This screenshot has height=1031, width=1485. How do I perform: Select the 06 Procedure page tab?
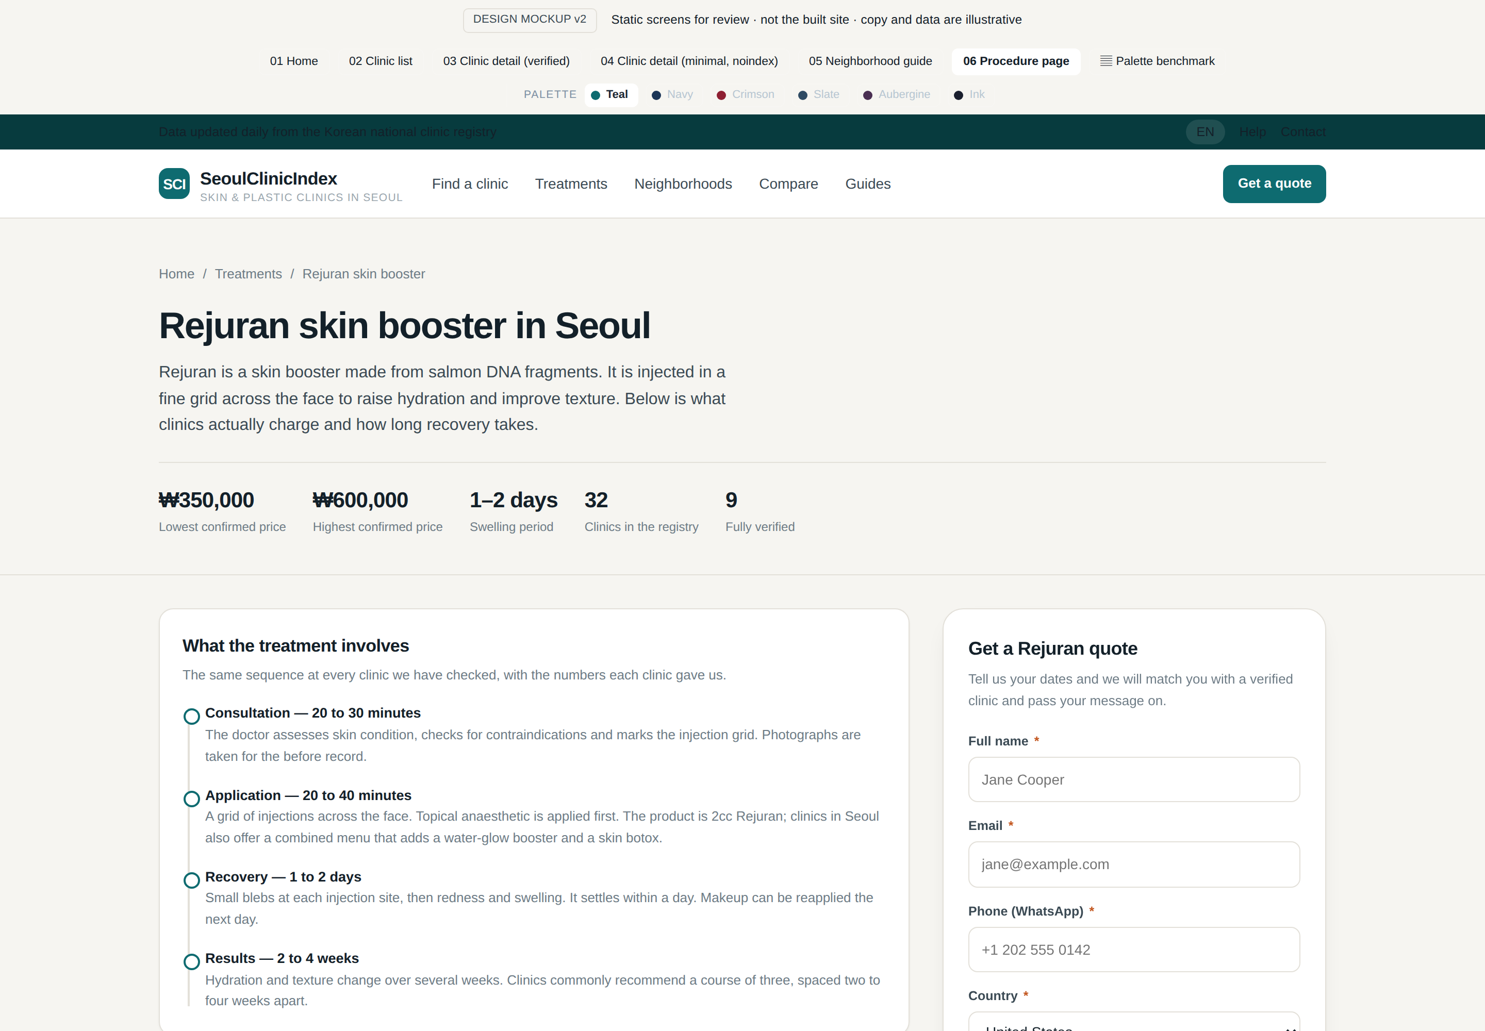(1016, 61)
